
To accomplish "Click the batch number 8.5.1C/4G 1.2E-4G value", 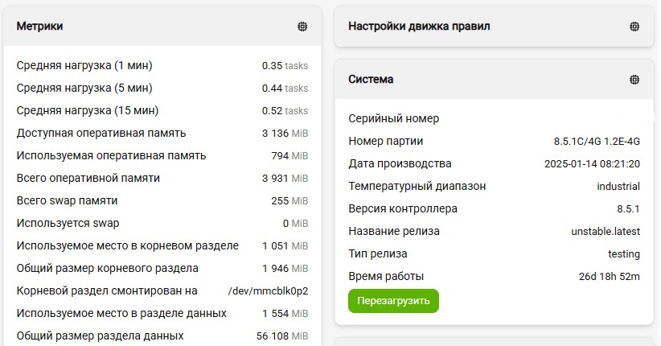I will 597,142.
